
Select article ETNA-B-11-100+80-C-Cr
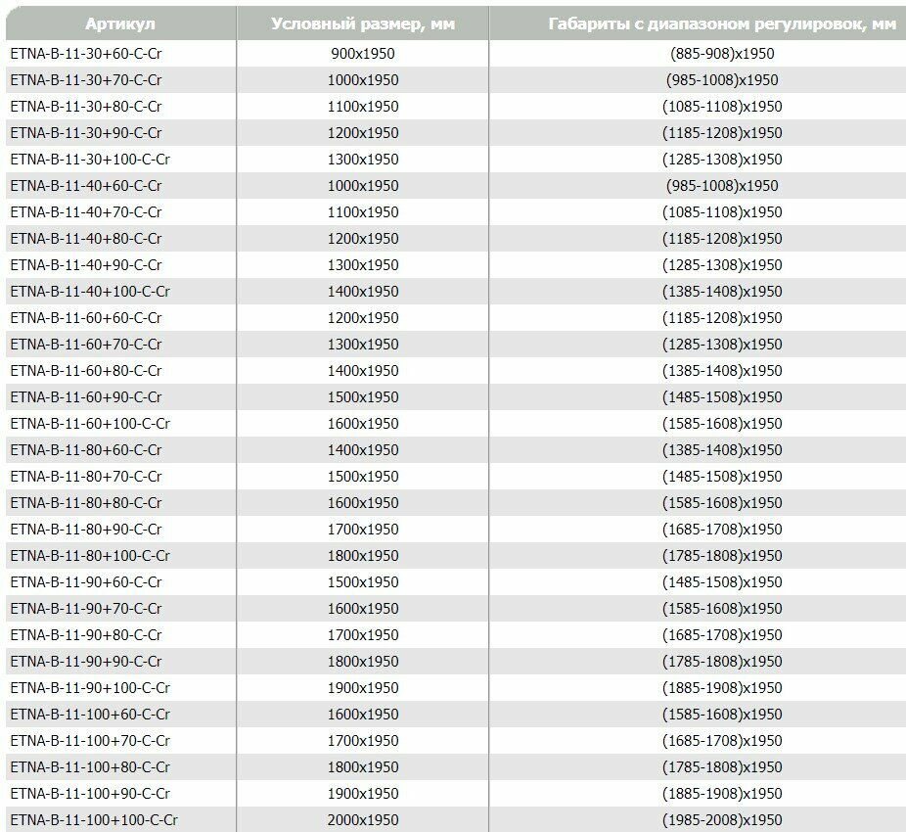pyautogui.click(x=90, y=767)
